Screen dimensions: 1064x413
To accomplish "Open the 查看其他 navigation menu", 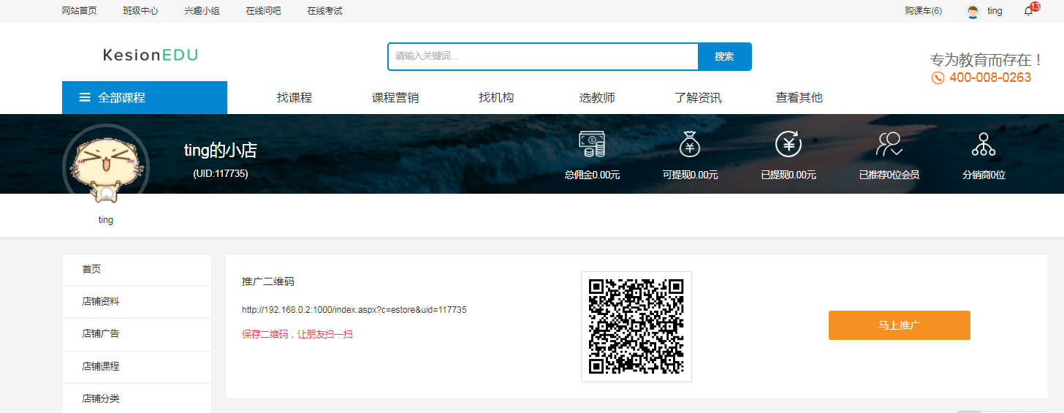I will coord(799,97).
